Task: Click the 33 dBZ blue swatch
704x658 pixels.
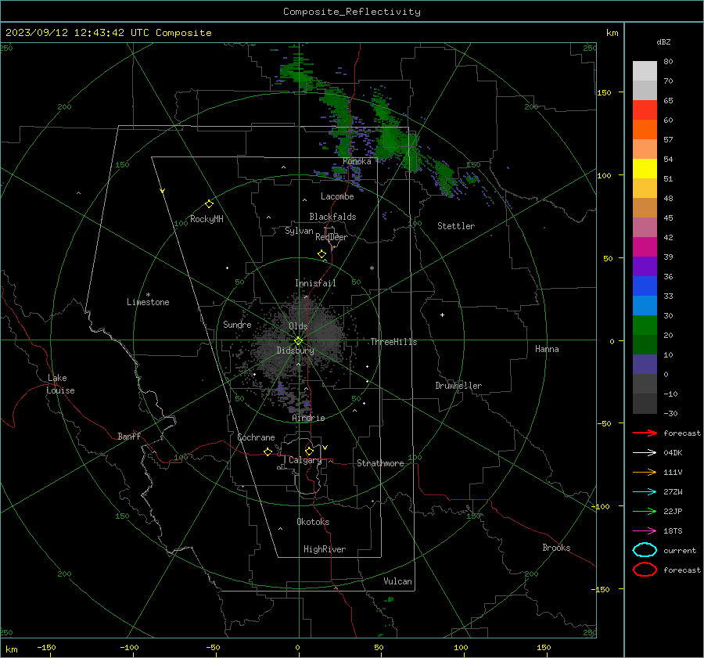Action: point(645,286)
